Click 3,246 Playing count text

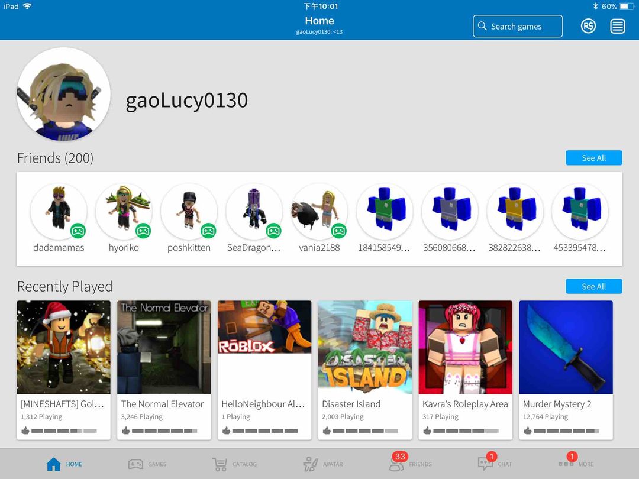(142, 417)
